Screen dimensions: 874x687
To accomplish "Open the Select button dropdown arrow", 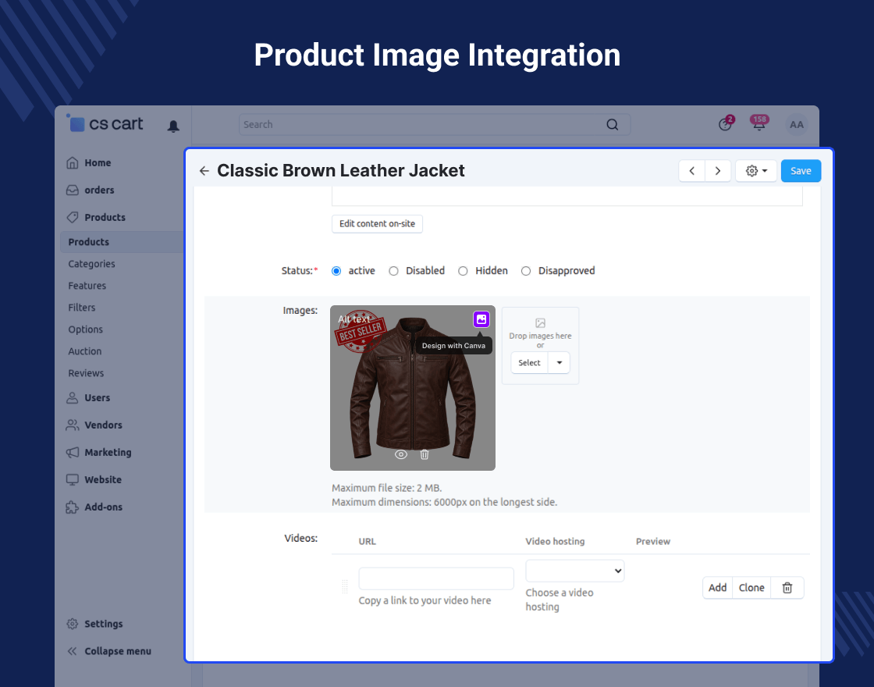I will pos(559,362).
